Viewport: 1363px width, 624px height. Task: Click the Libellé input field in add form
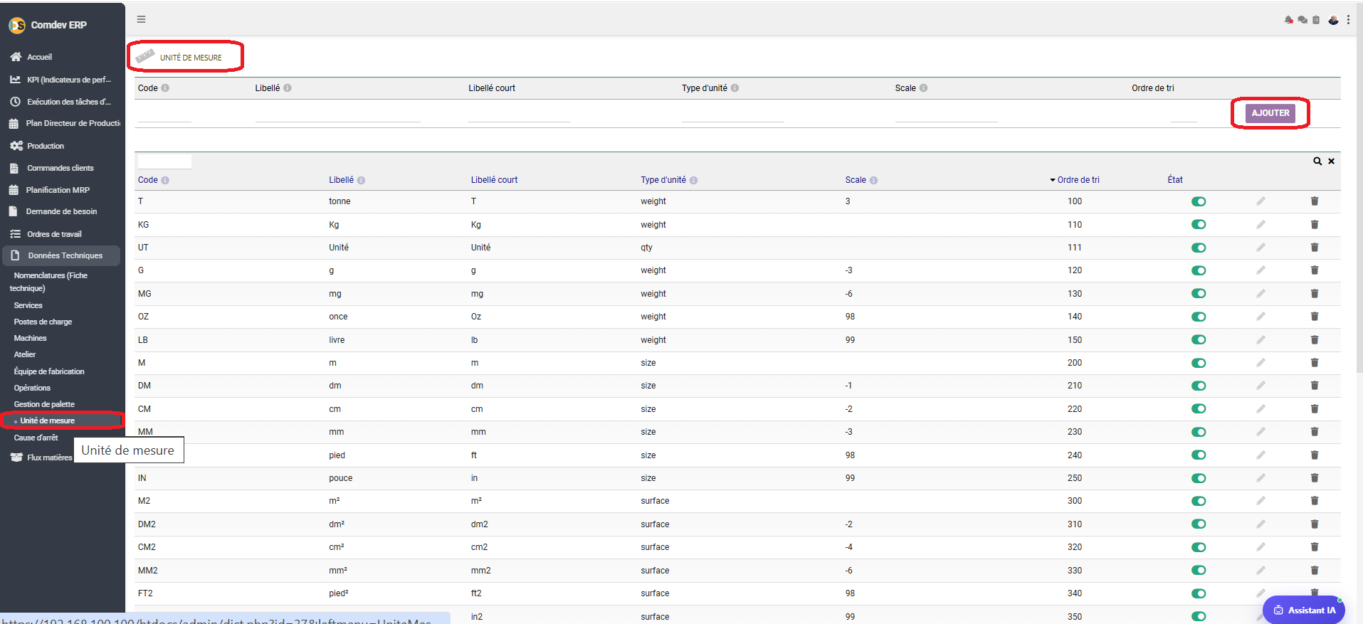338,114
